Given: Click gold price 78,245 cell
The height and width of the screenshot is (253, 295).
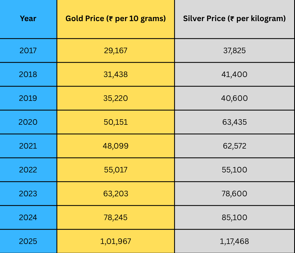Looking at the screenshot, I should [x=116, y=217].
